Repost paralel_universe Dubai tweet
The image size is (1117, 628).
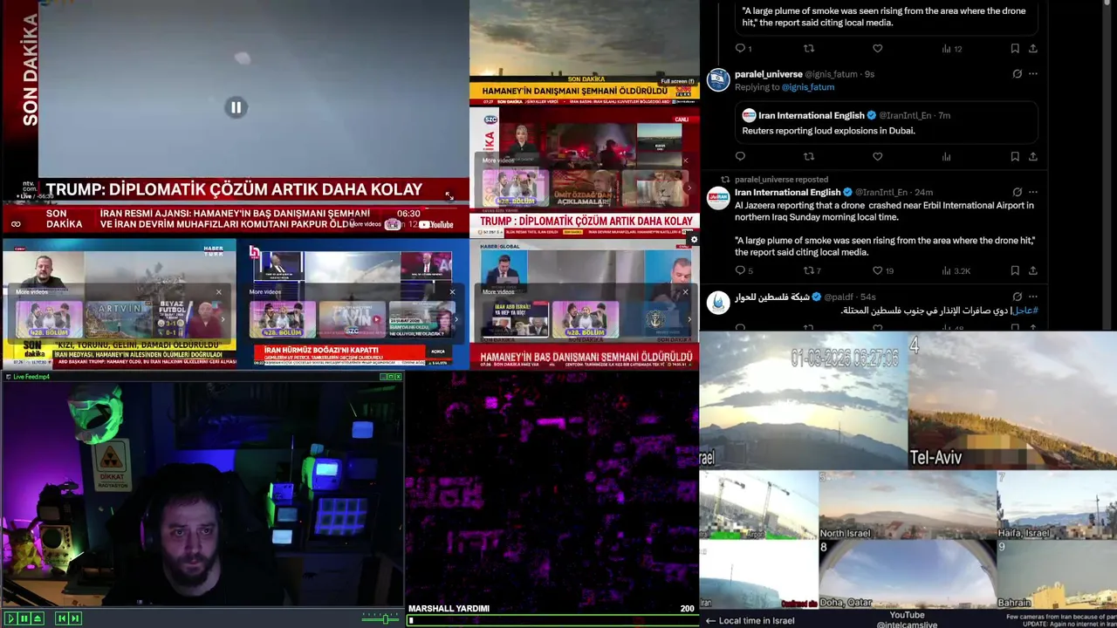pos(808,157)
